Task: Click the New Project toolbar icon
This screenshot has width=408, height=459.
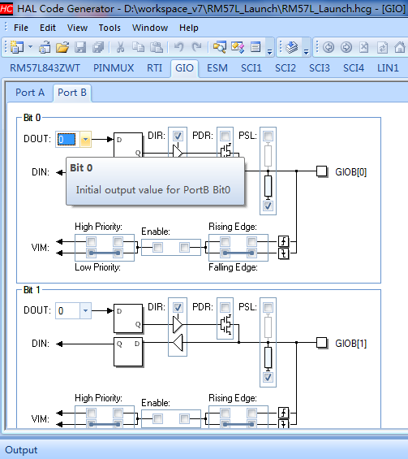Action: coord(17,47)
